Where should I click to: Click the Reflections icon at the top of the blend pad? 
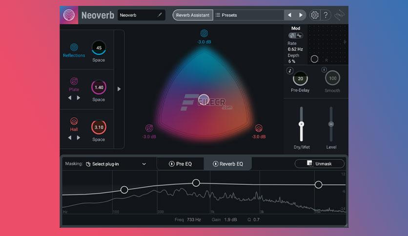204,33
